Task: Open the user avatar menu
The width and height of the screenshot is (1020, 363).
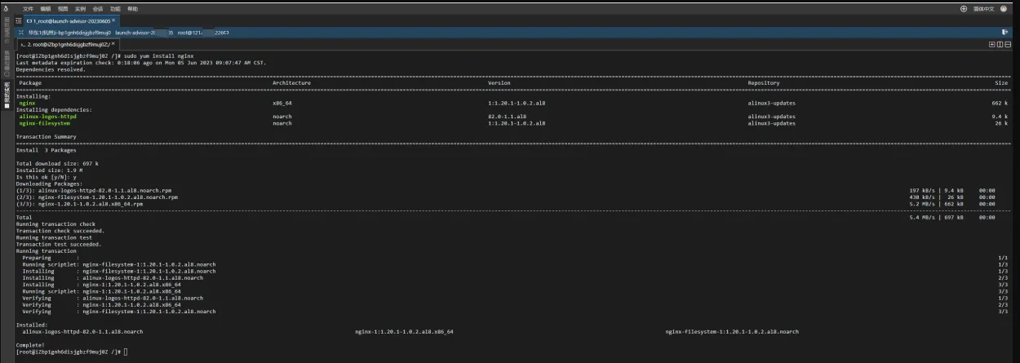Action: (1003, 9)
